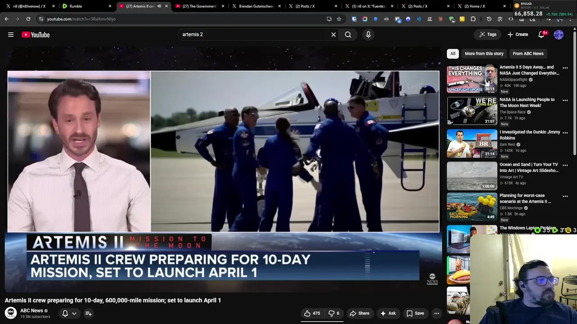Bookmark this page with star icon

point(339,19)
